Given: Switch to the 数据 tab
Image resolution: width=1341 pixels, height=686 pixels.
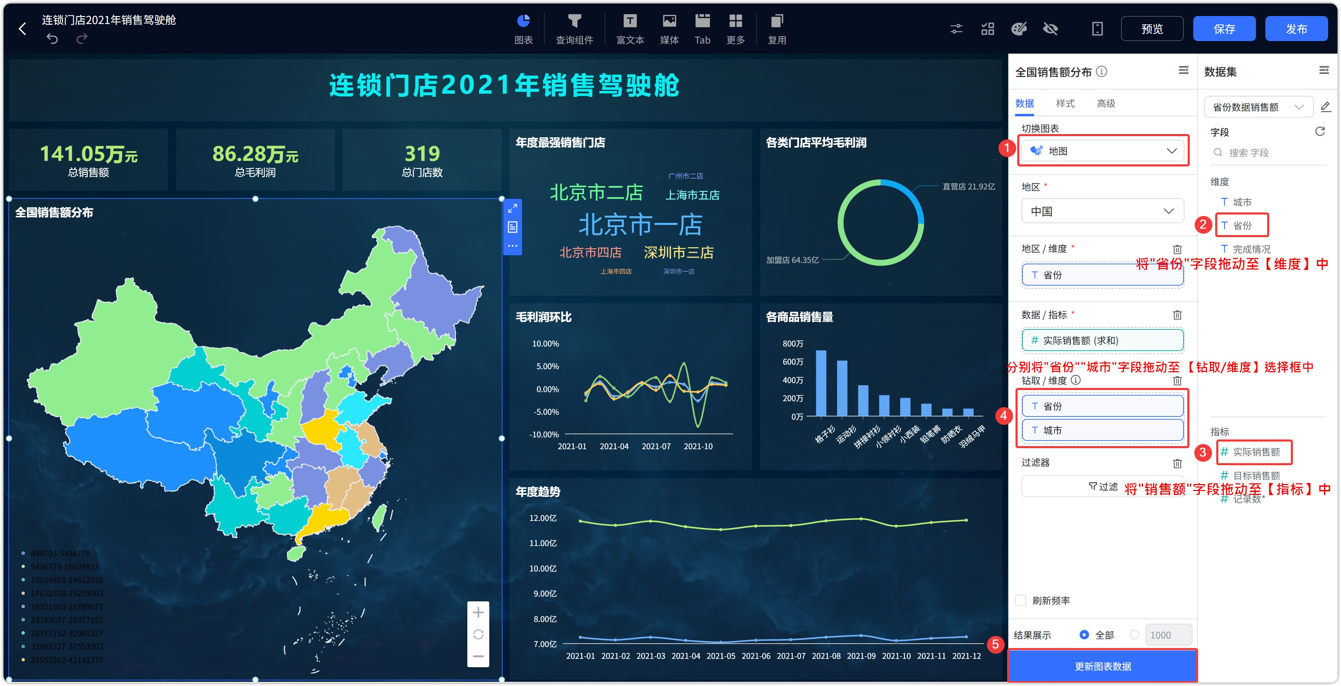Looking at the screenshot, I should tap(1025, 103).
